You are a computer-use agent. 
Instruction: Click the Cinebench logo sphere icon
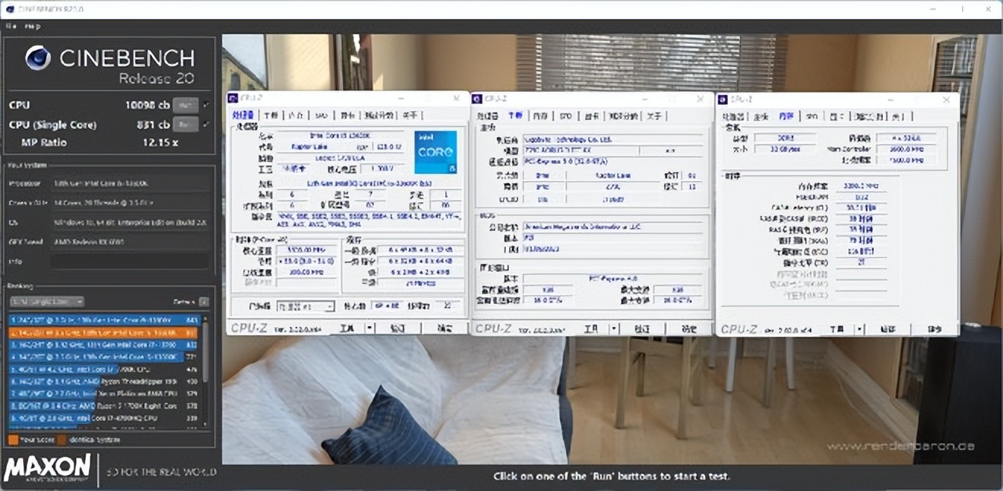pos(37,59)
